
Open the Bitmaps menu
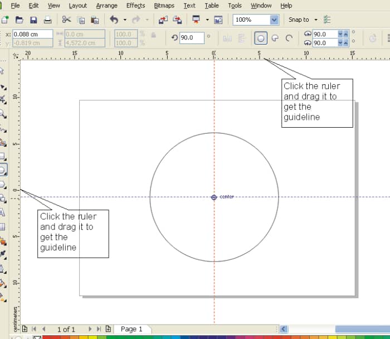point(164,6)
